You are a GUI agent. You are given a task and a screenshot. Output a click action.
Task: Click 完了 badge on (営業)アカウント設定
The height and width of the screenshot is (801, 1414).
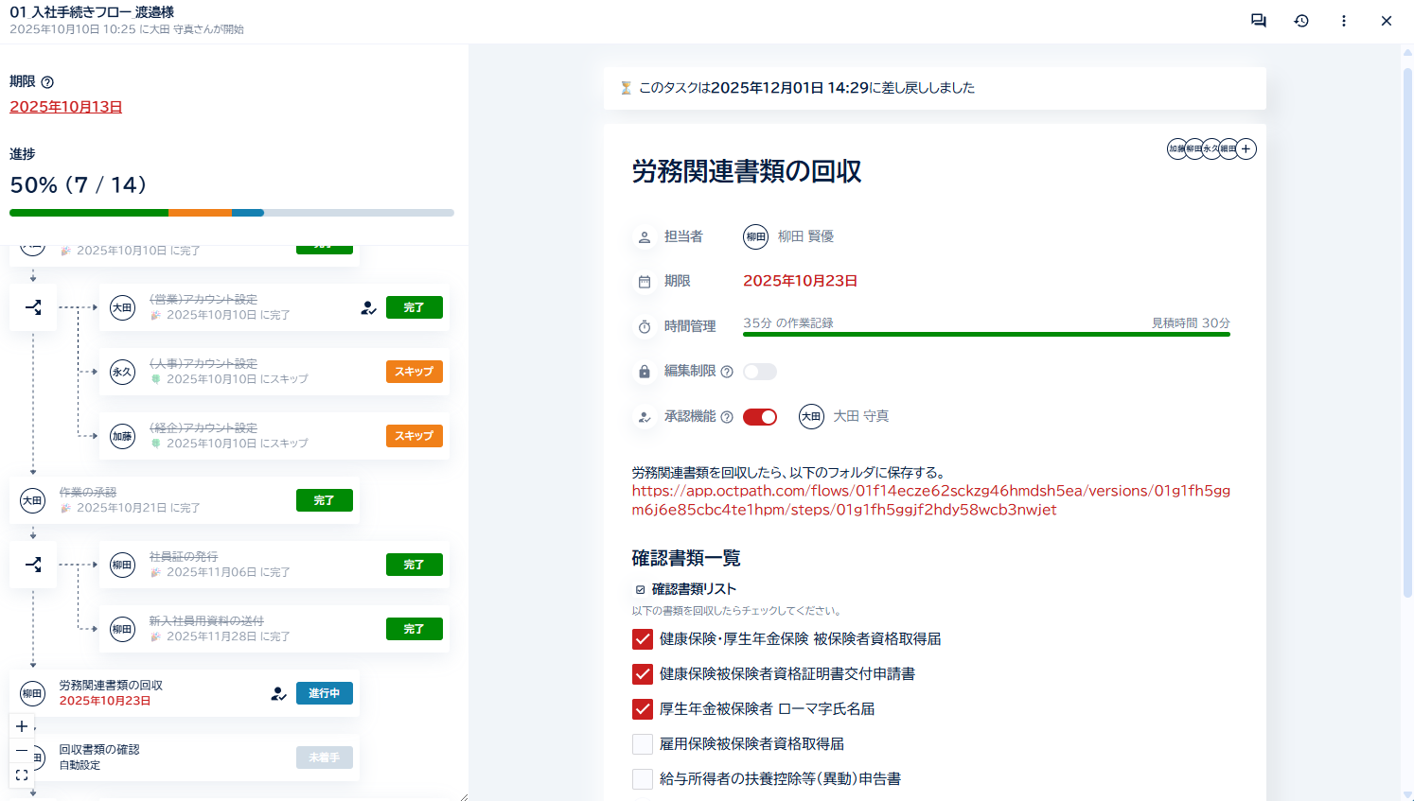(415, 307)
